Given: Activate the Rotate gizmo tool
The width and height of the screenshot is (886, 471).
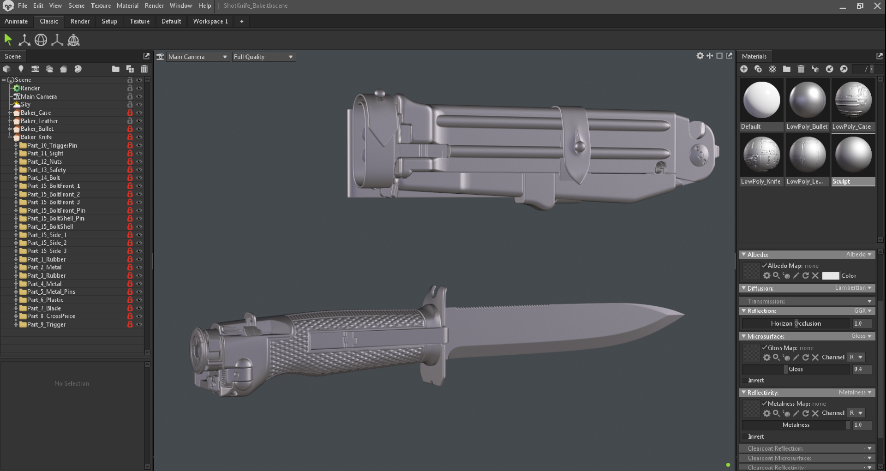Looking at the screenshot, I should tap(41, 40).
